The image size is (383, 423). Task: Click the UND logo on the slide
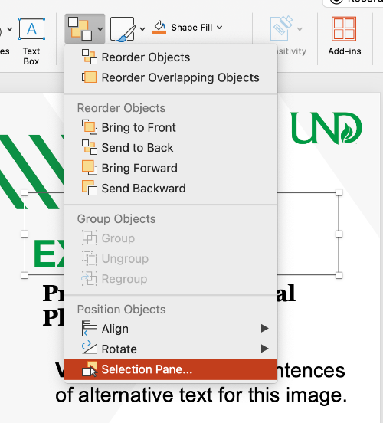pyautogui.click(x=326, y=128)
